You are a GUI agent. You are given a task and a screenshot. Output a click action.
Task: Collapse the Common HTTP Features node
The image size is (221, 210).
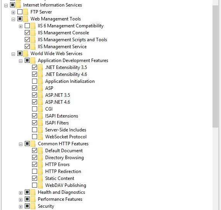click(x=20, y=144)
